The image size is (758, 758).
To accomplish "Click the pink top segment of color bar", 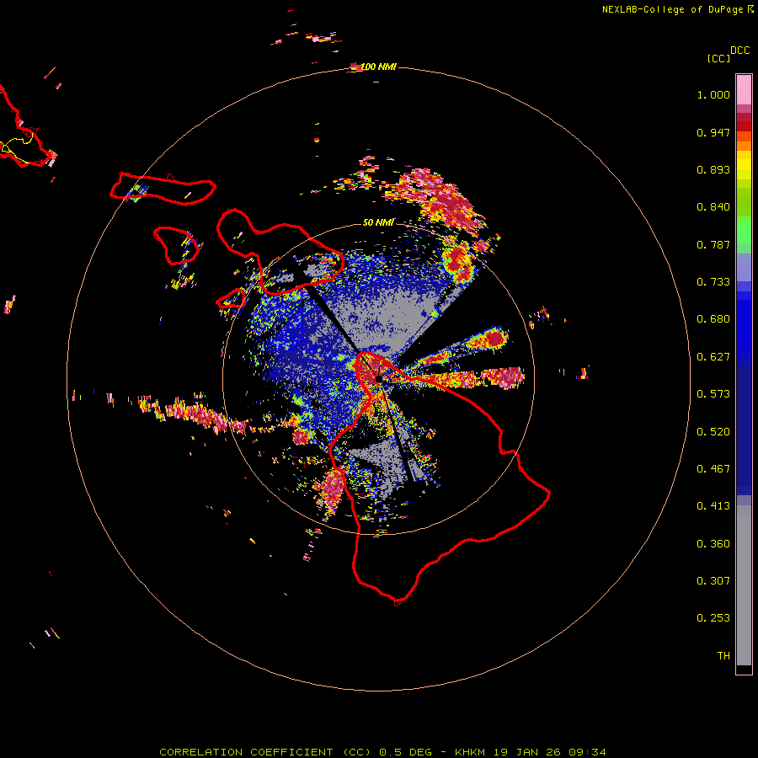I will [744, 90].
